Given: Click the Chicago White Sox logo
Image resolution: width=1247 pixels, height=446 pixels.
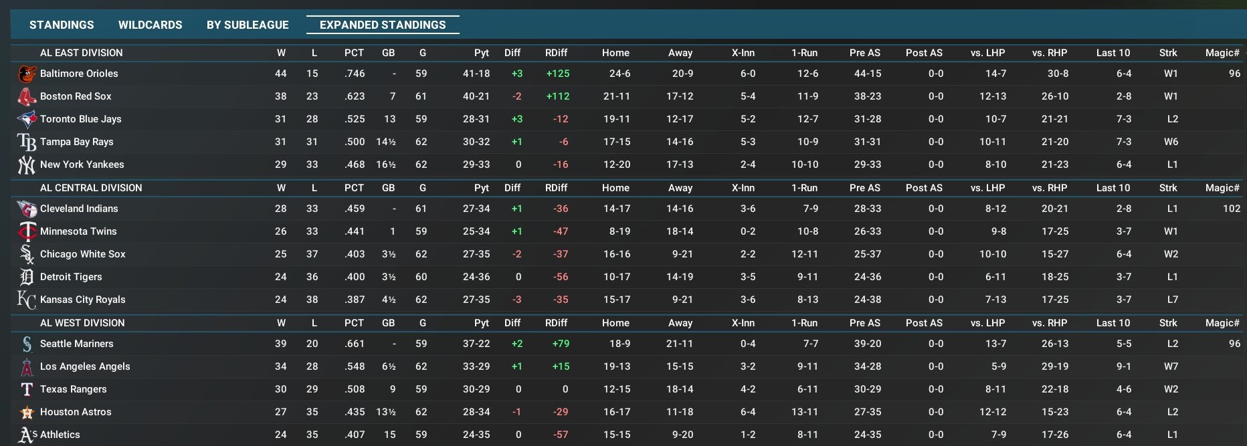Looking at the screenshot, I should tap(27, 254).
